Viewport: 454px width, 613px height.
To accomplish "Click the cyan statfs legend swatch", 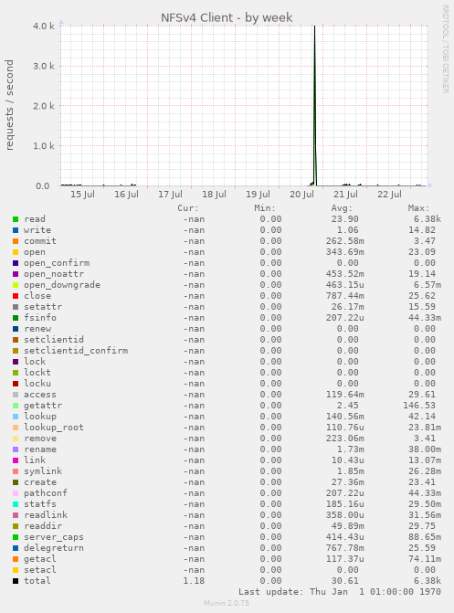I will click(16, 504).
